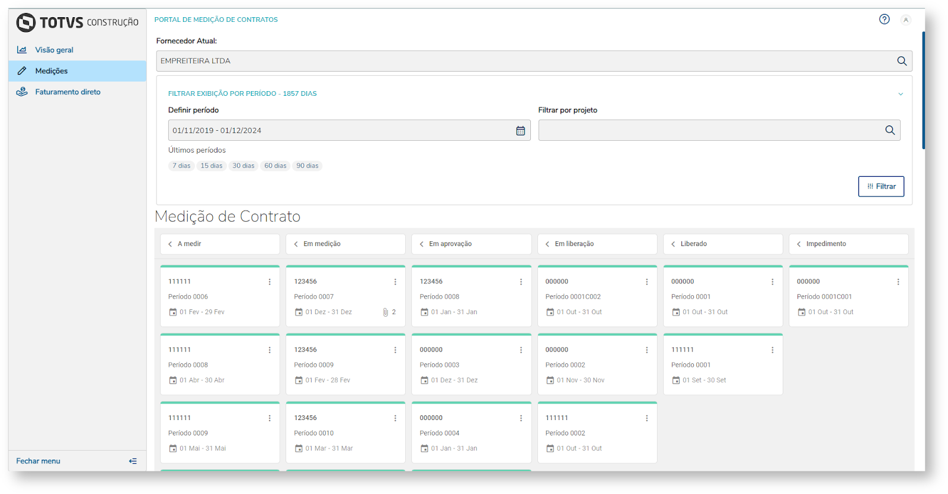The image size is (948, 494).
Task: Collapse the Em aprovação column
Action: 421,244
